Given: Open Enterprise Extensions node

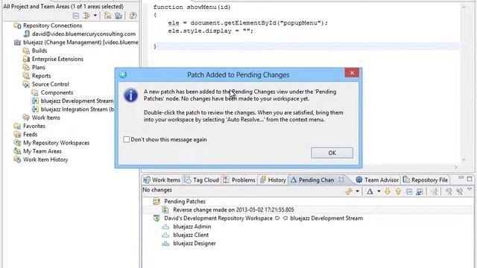Looking at the screenshot, I should pos(57,59).
